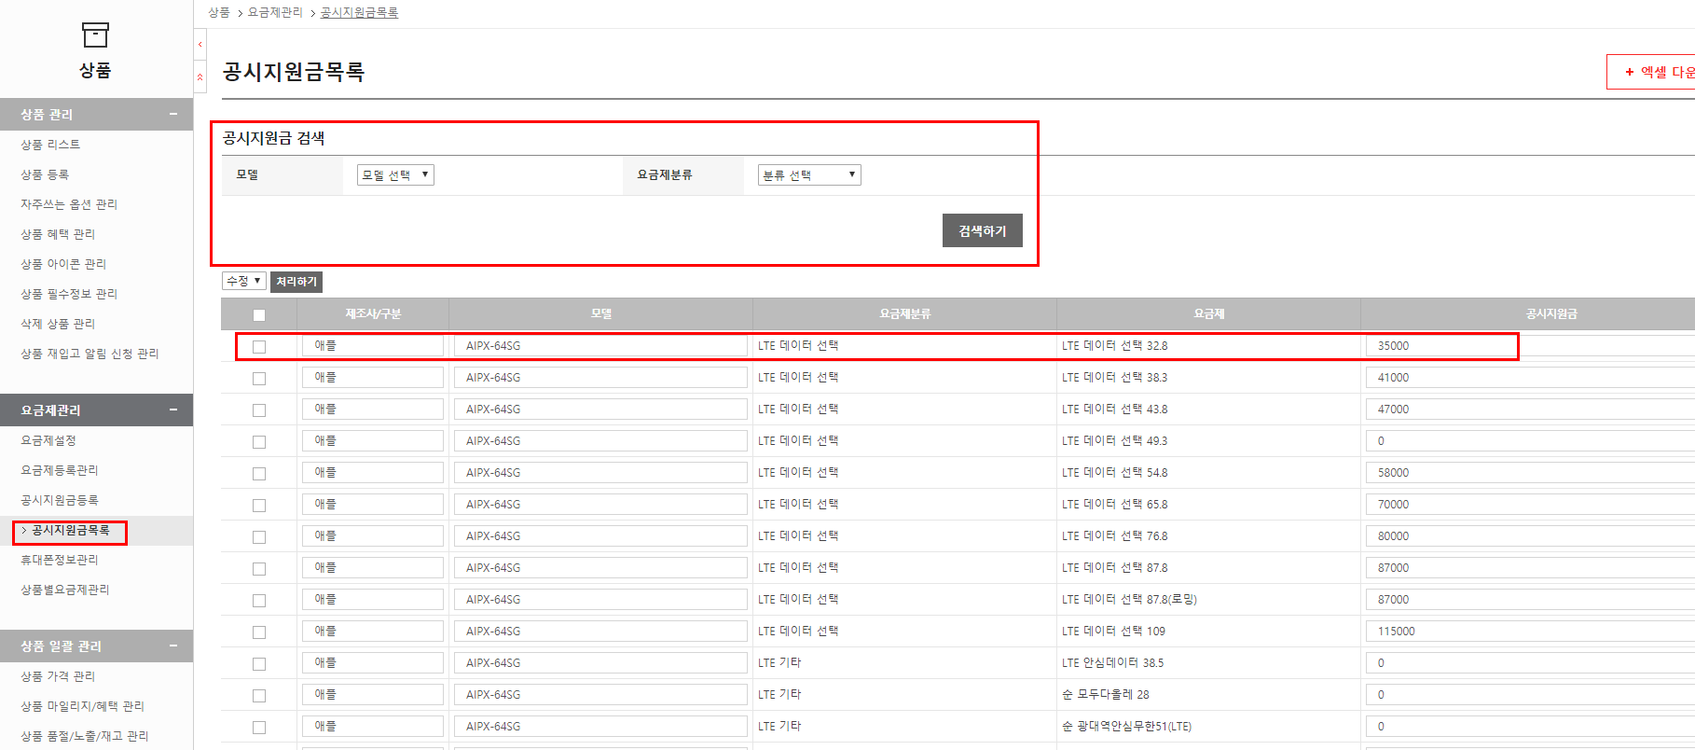Select 휴대폰정보관리 in the sidebar
The width and height of the screenshot is (1695, 750).
tap(60, 560)
